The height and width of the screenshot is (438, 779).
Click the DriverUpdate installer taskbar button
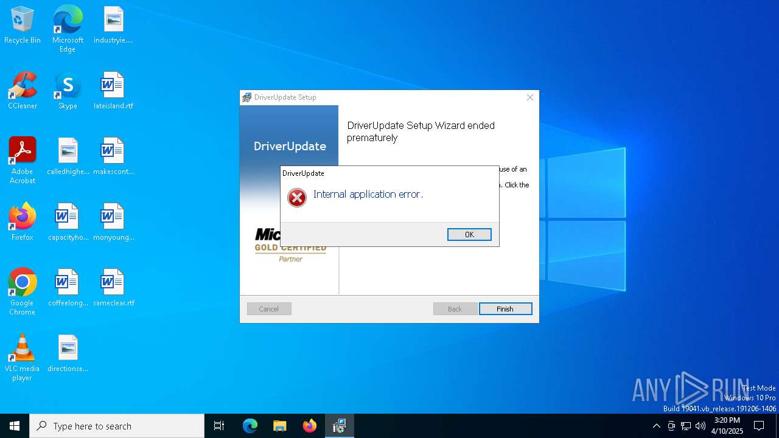pyautogui.click(x=340, y=426)
